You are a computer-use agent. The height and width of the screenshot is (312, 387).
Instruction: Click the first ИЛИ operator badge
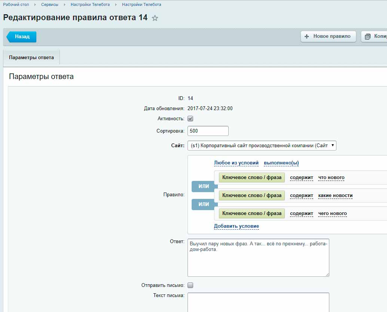point(203,187)
